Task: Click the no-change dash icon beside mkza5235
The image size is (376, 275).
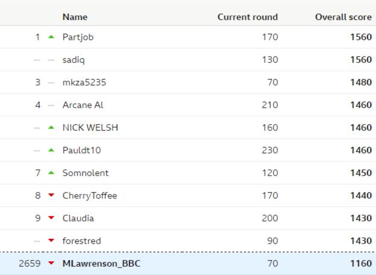Action: (51, 83)
